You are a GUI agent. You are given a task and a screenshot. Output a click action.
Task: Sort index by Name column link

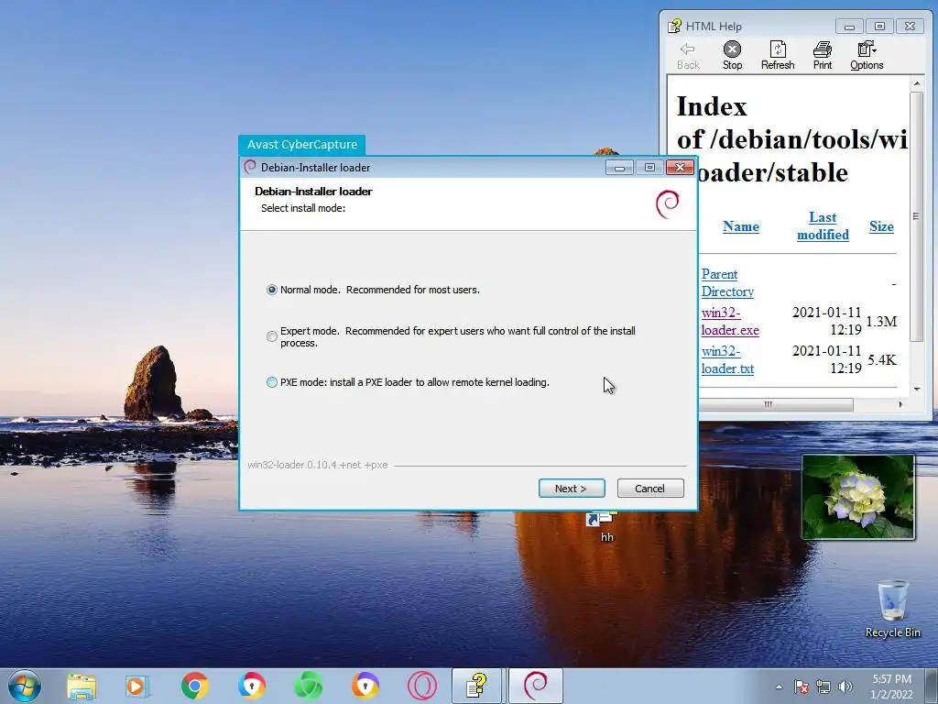740,226
